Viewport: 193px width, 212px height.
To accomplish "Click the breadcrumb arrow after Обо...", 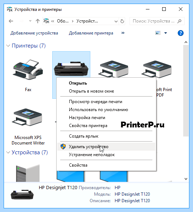I will point(73,21).
